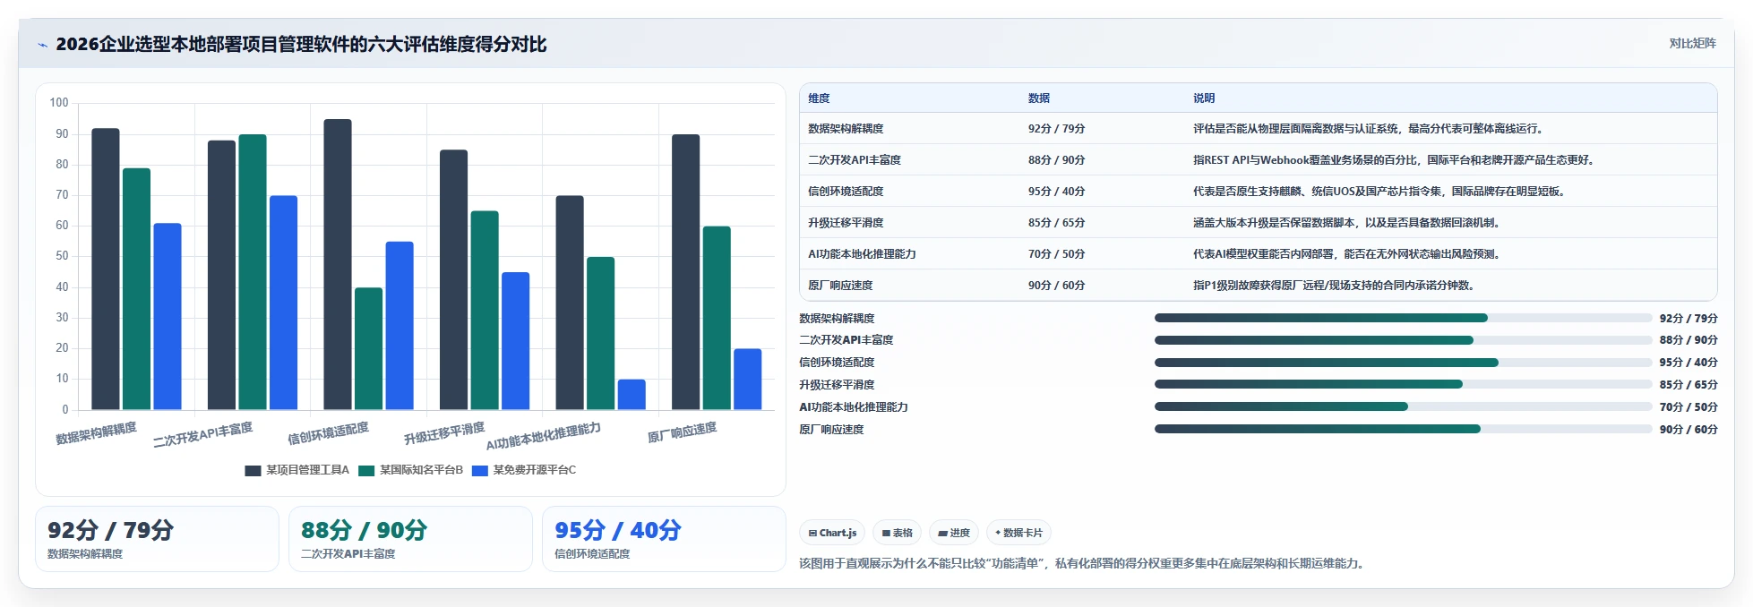Open the 88分 / 90分 二次开发API丰富度 card
This screenshot has width=1753, height=607.
click(x=410, y=539)
